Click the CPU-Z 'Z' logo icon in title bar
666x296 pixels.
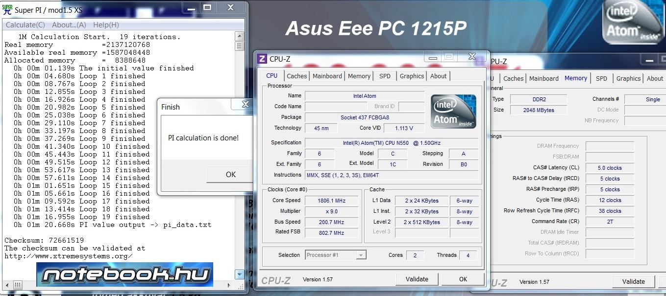[262, 59]
